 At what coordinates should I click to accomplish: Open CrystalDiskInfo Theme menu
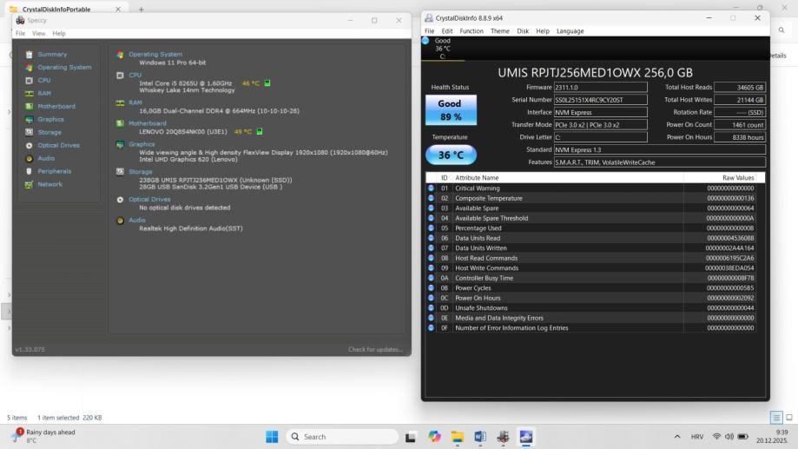click(x=500, y=31)
